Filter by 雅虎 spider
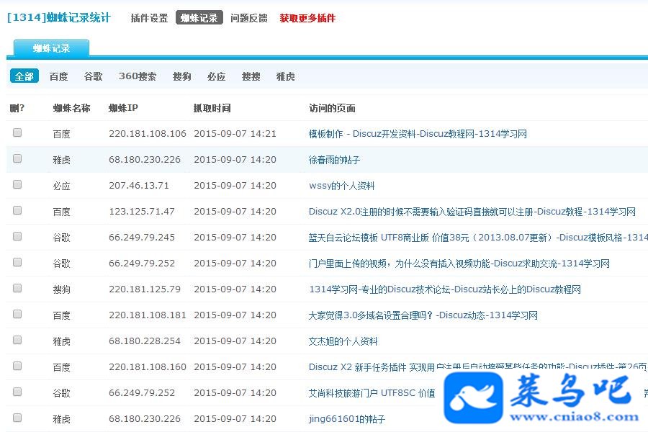This screenshot has width=648, height=432. 285,76
